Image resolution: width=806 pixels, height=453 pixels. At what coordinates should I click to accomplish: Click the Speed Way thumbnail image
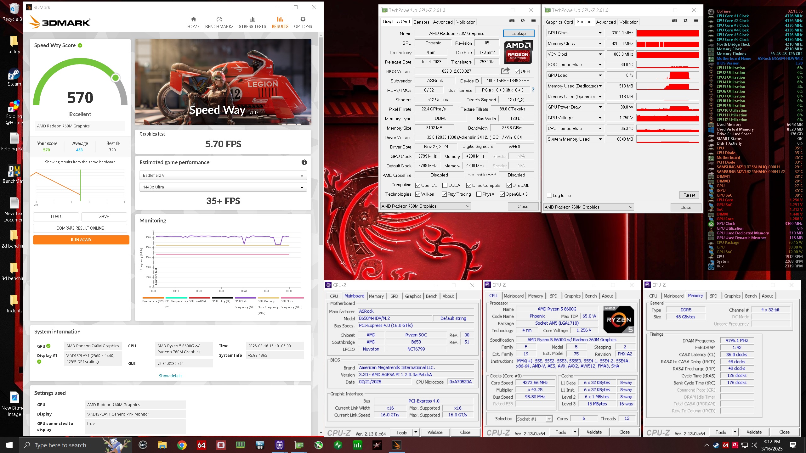(223, 82)
